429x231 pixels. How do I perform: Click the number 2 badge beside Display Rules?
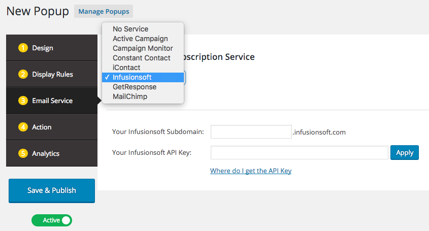(23, 75)
